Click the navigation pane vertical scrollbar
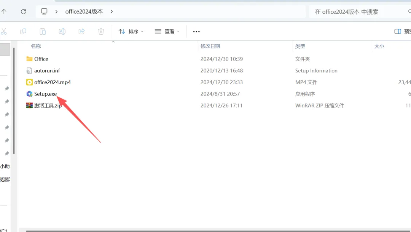 point(14,101)
